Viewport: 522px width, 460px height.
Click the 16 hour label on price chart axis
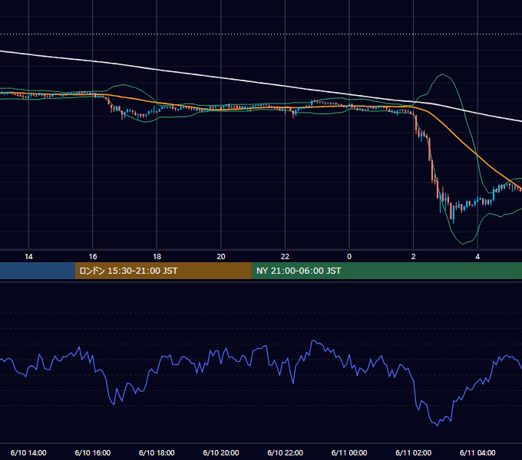(x=93, y=257)
